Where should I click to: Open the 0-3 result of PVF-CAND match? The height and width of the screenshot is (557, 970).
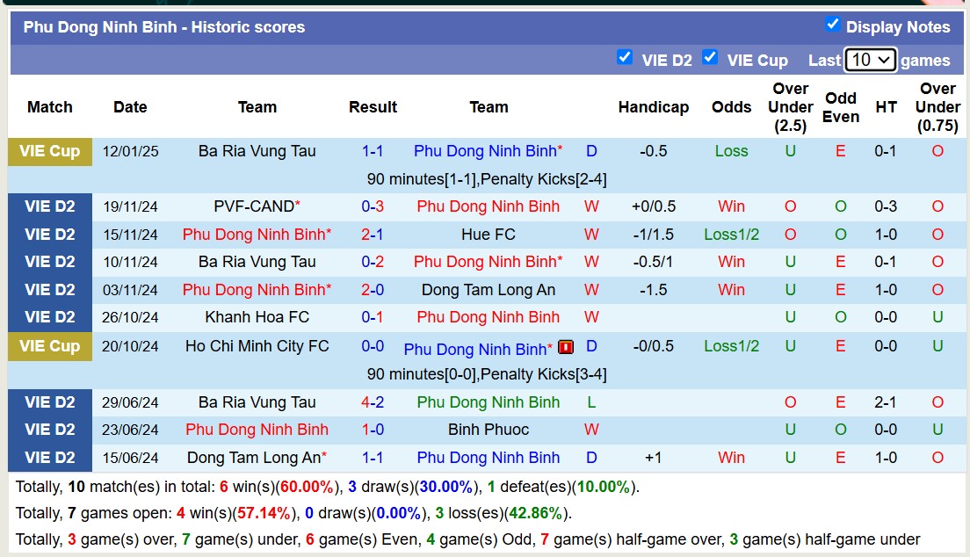[373, 206]
